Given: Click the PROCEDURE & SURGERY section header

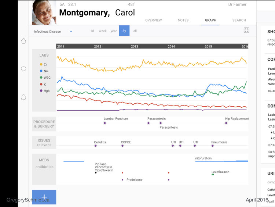Looking at the screenshot, I should point(44,124).
